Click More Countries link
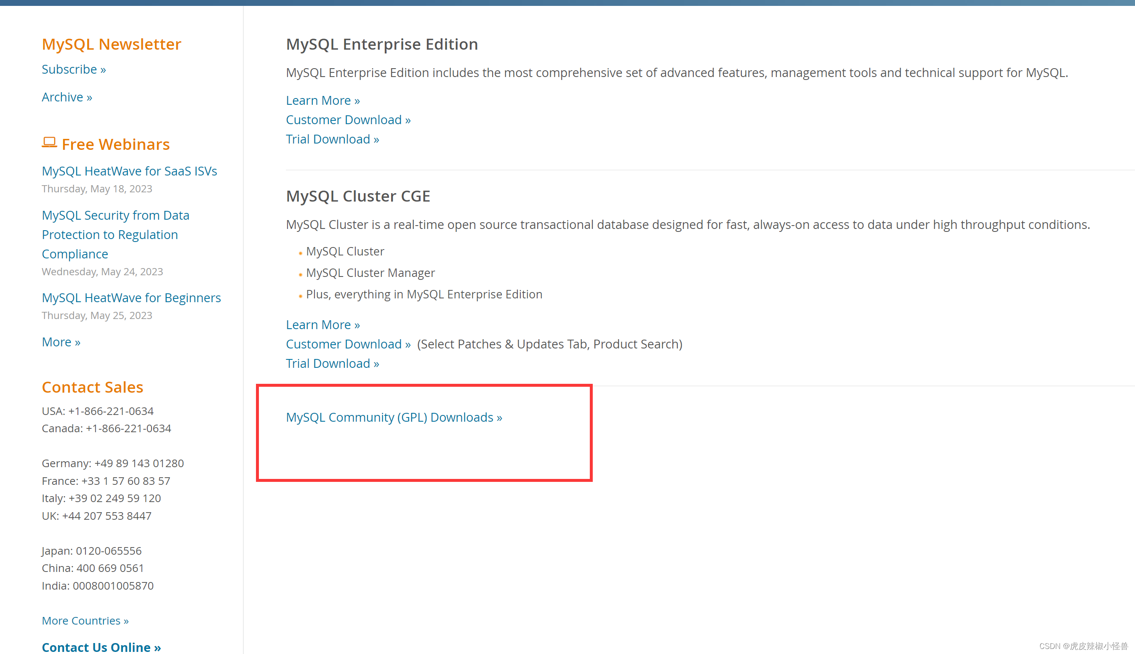This screenshot has height=654, width=1135. tap(85, 621)
